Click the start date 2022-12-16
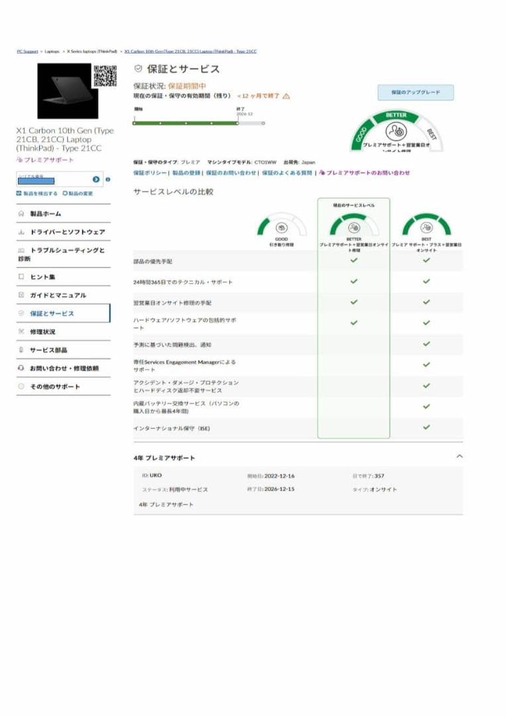This screenshot has height=717, width=506. click(279, 476)
